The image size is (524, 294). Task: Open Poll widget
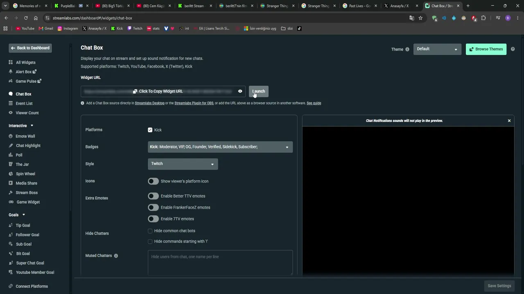[x=16, y=155]
